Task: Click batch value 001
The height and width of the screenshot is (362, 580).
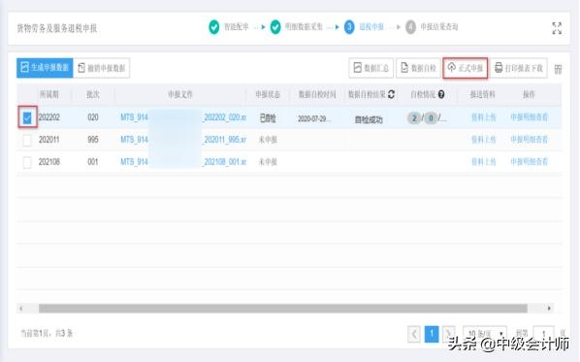Action: (93, 162)
